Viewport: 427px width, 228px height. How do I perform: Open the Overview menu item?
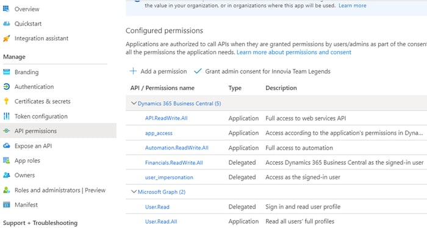point(27,9)
